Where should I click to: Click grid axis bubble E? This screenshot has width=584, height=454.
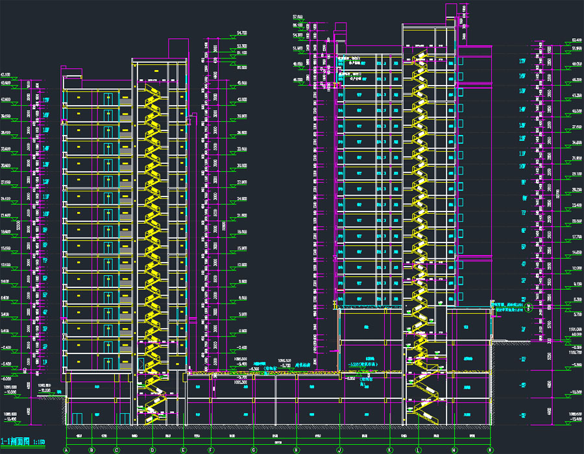click(183, 450)
